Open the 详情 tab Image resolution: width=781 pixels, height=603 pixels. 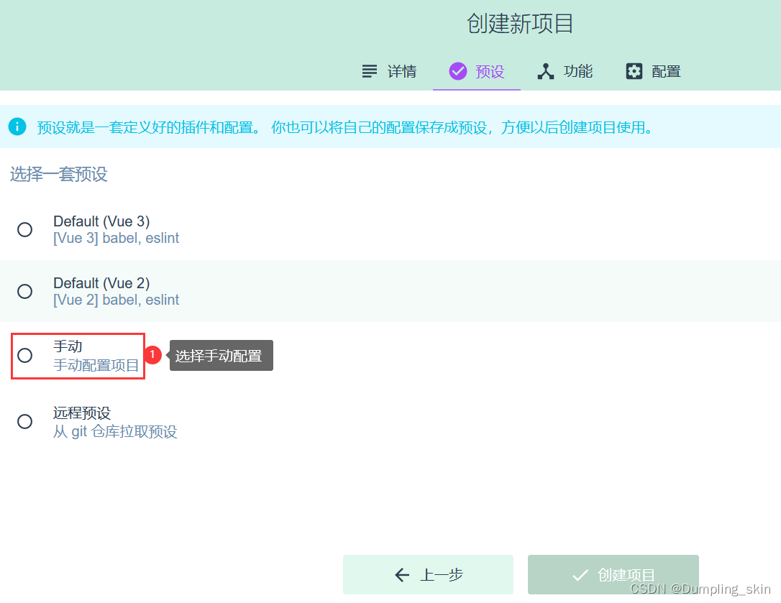click(x=389, y=71)
